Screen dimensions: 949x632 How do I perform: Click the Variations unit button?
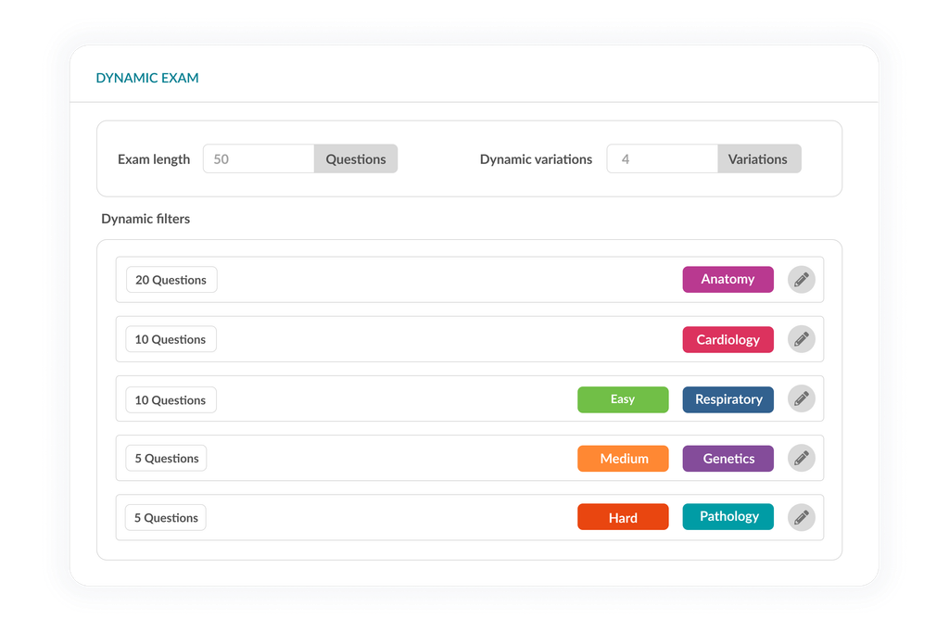[x=759, y=158]
